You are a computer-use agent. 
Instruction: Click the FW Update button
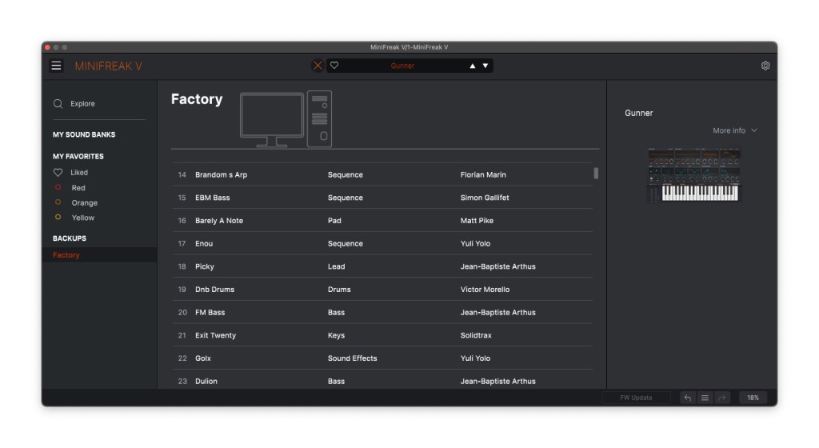tap(636, 398)
